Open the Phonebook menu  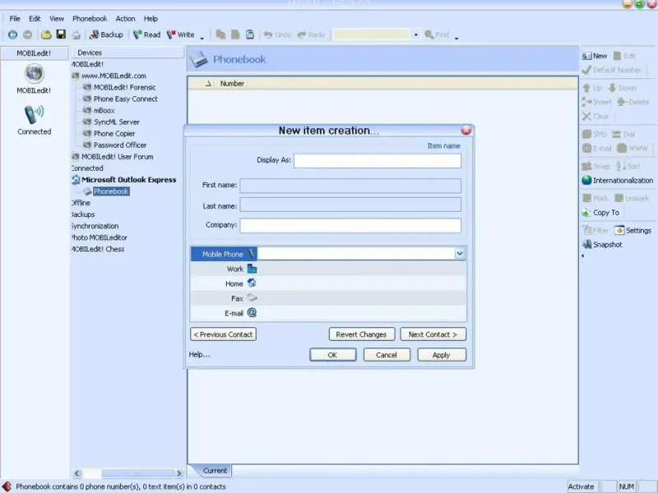[90, 19]
